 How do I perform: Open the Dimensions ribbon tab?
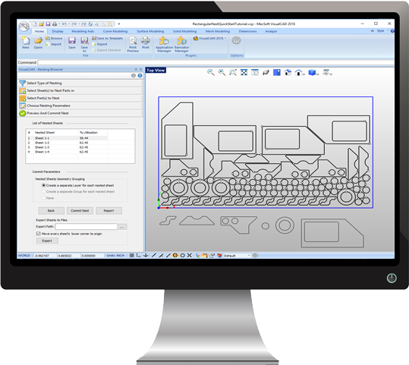pos(247,31)
